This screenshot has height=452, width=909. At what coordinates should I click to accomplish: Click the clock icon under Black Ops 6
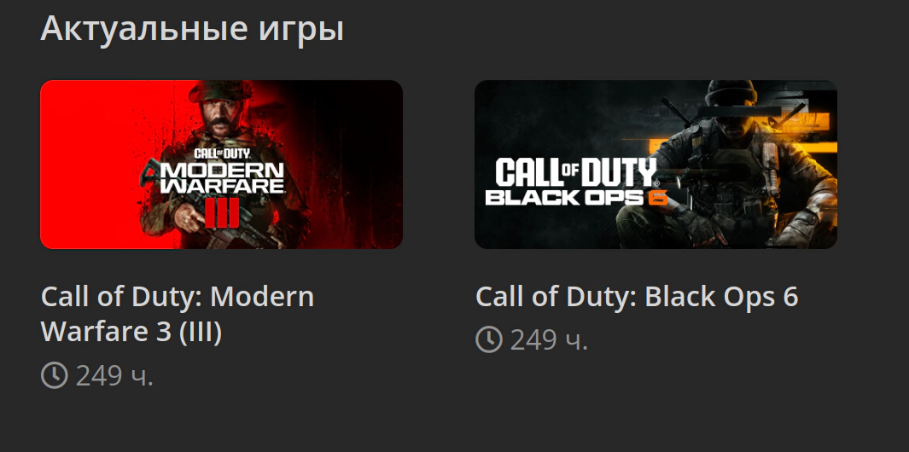(x=489, y=339)
